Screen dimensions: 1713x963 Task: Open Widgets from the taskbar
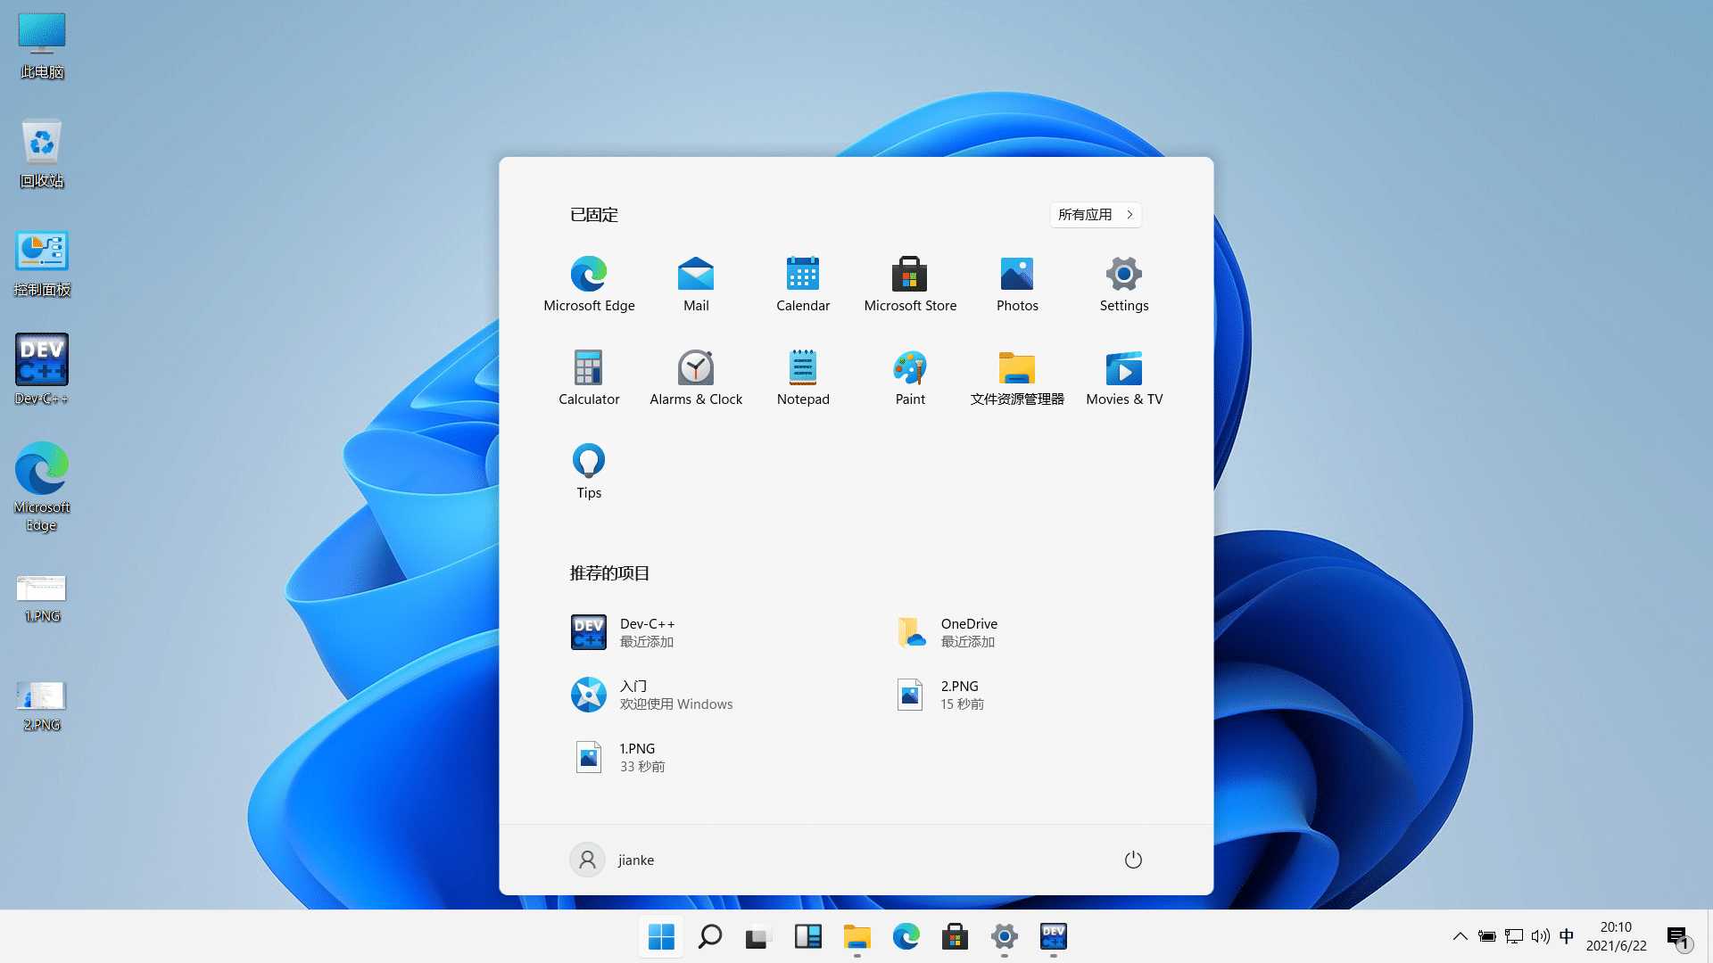[808, 936]
